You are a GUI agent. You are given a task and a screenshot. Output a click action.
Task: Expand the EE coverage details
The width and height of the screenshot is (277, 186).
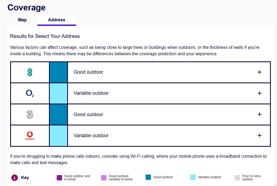(x=259, y=72)
